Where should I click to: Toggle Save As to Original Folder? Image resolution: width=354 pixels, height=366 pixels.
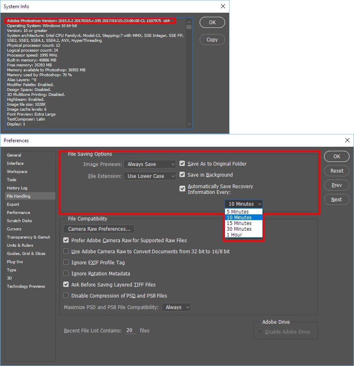[x=182, y=164]
